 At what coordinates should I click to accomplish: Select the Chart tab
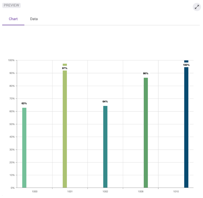(x=13, y=19)
